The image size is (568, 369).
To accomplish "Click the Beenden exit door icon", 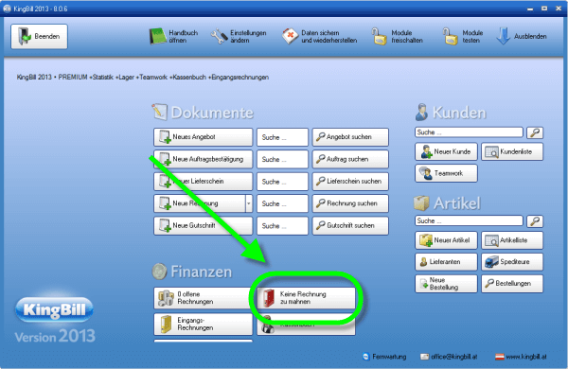I will [x=25, y=36].
